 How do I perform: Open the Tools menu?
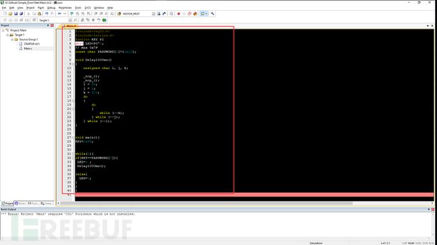(78, 8)
